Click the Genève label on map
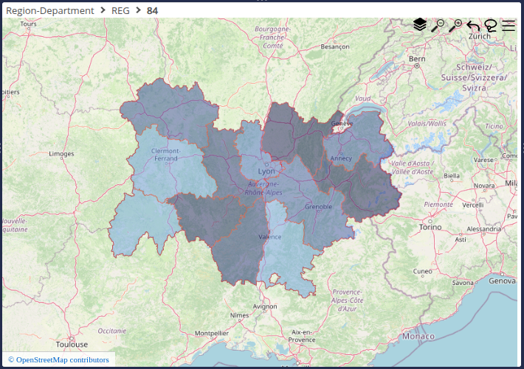Screen dimensions: 524x369 (x=342, y=123)
